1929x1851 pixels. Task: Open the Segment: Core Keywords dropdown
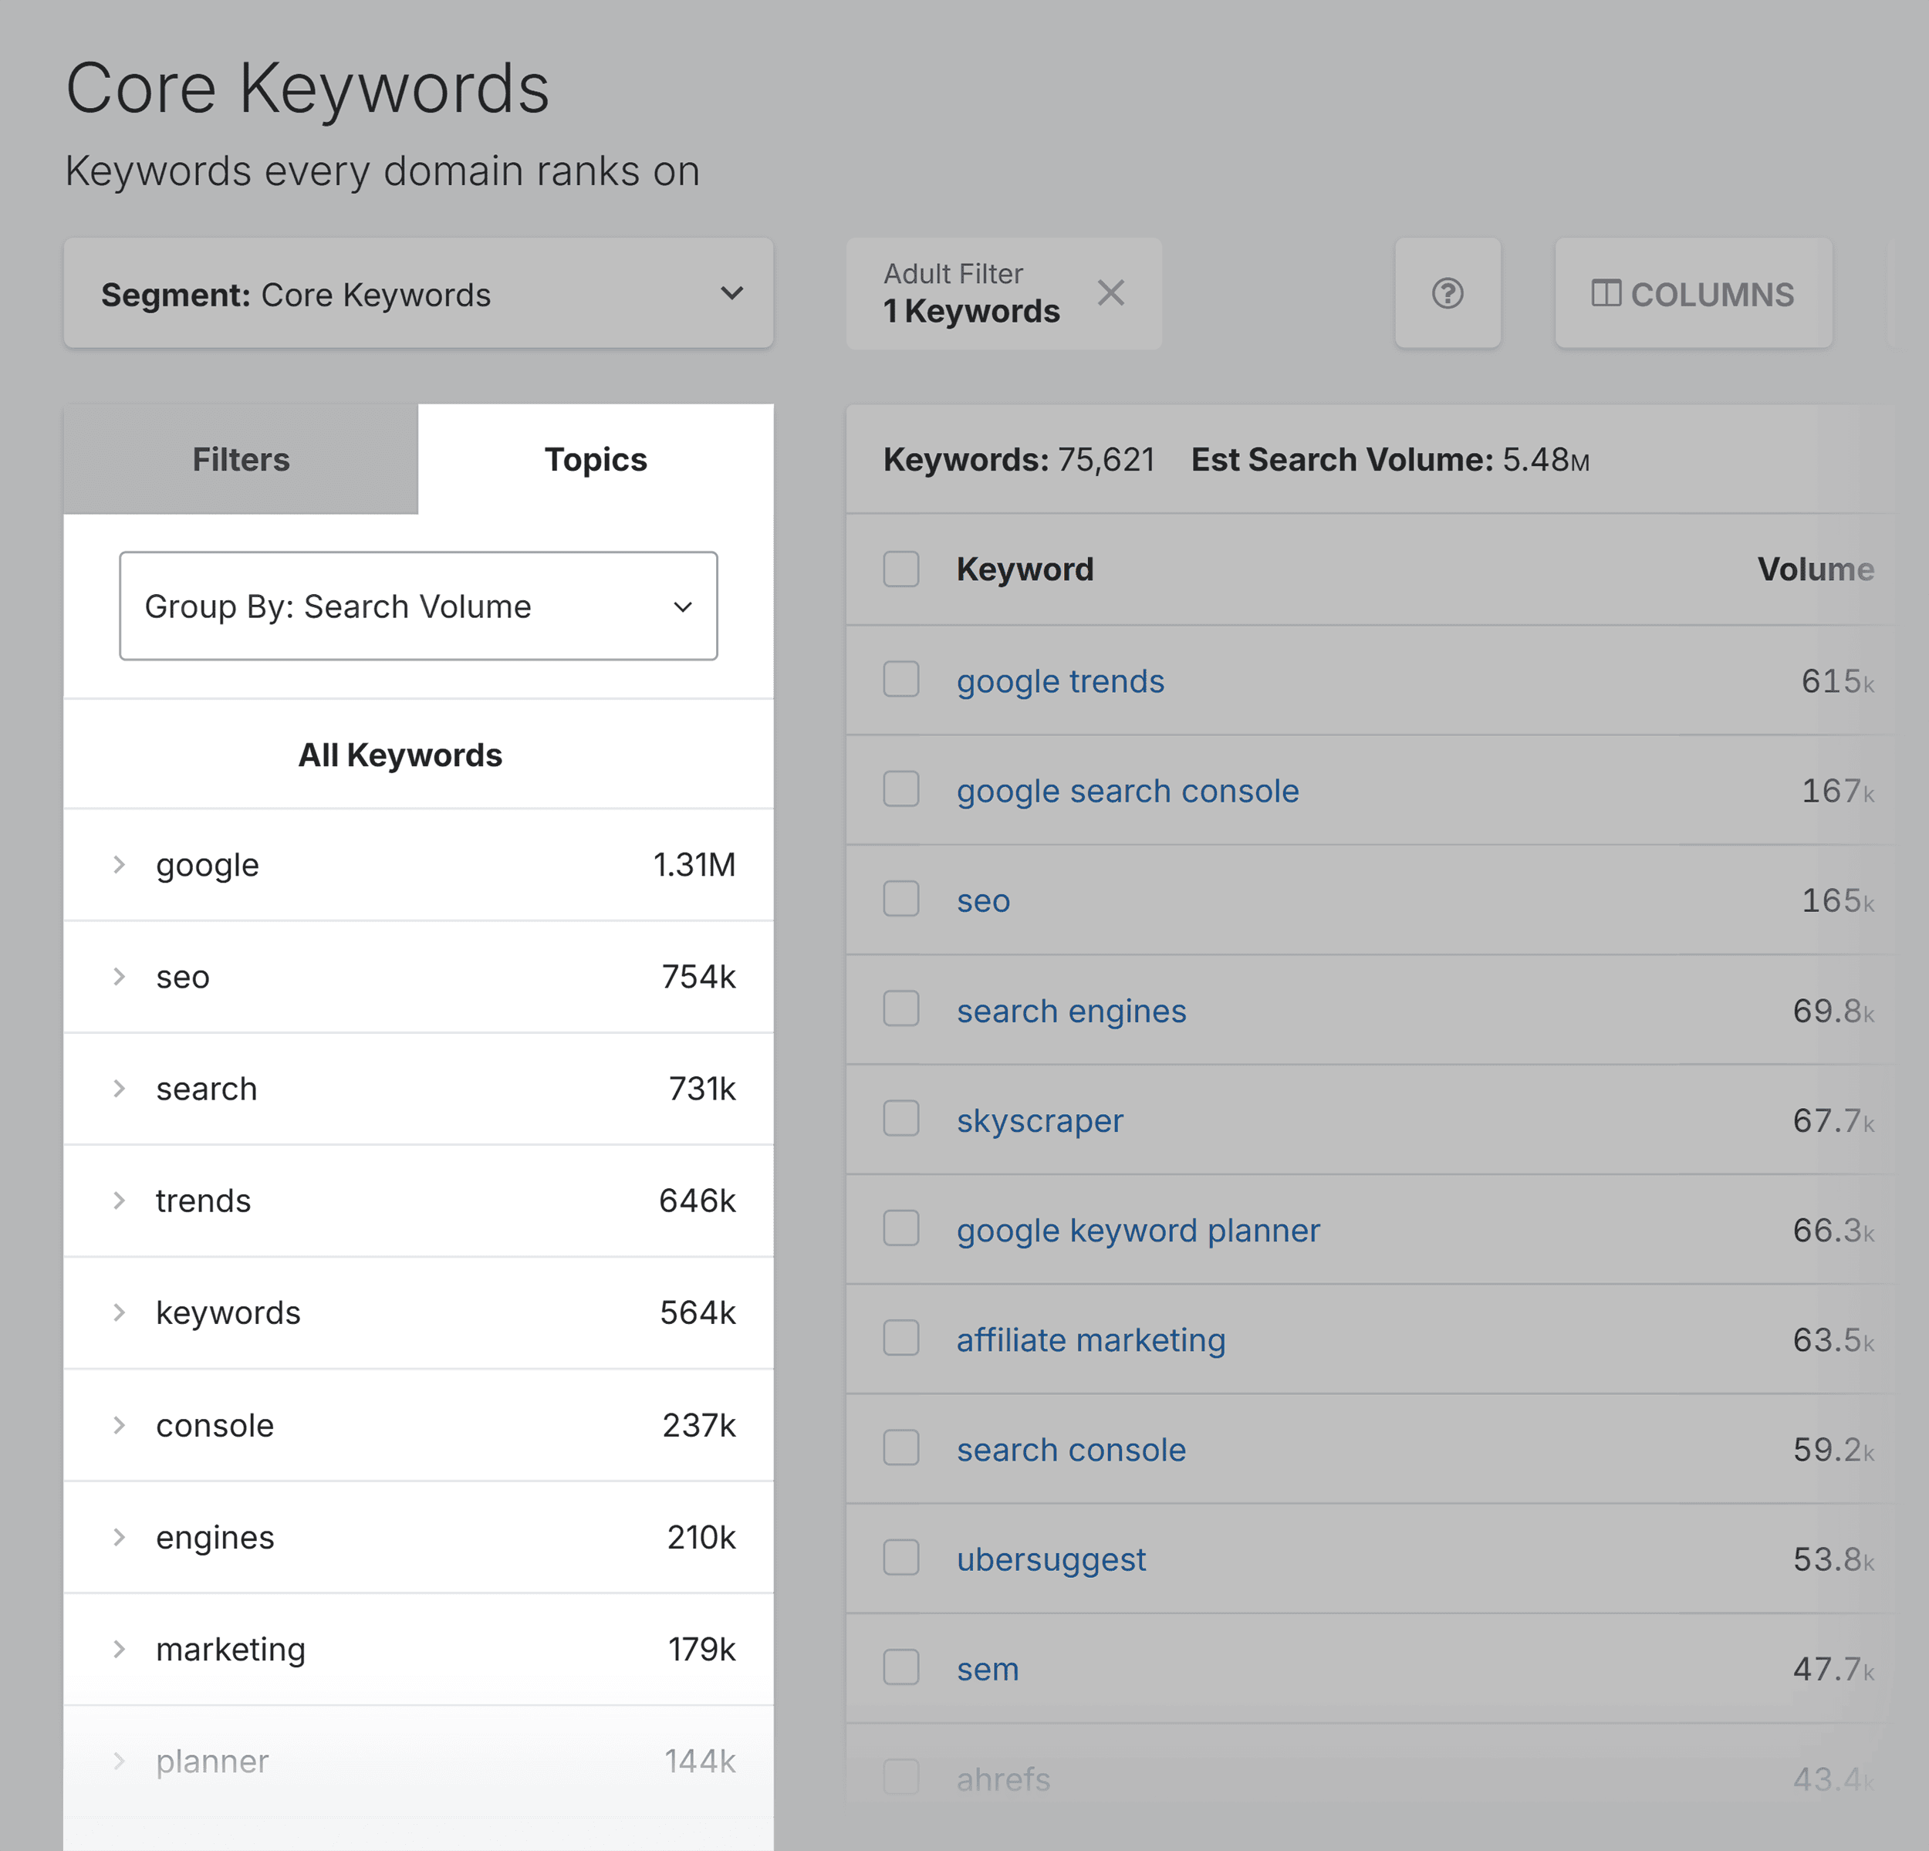pos(418,293)
